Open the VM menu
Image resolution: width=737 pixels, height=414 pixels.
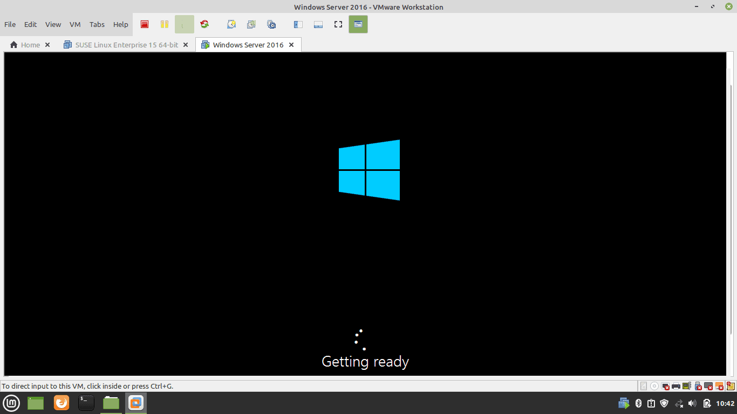coord(75,24)
